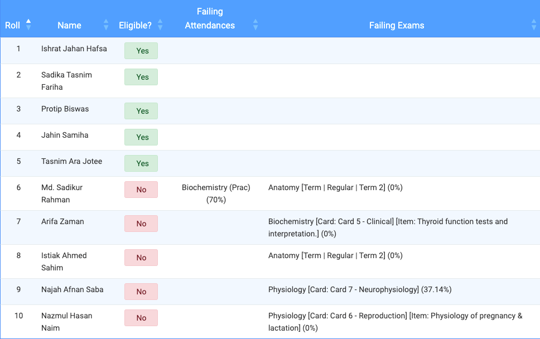Click the Name column sort icon
540x339 pixels.
coord(106,25)
